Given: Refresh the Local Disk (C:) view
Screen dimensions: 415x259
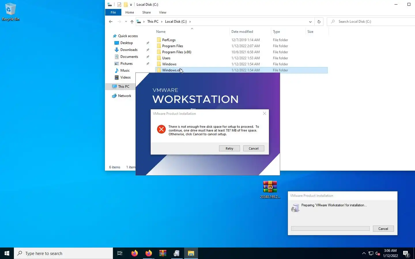Looking at the screenshot, I should tap(319, 22).
